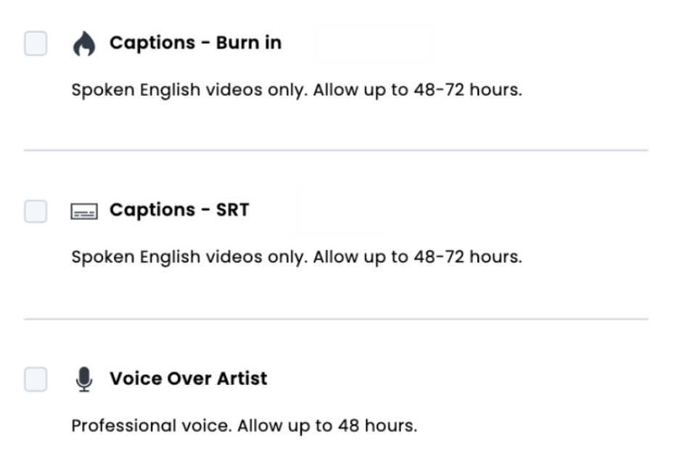Select the Captions - Burn in heading
This screenshot has width=682, height=474.
click(x=196, y=43)
